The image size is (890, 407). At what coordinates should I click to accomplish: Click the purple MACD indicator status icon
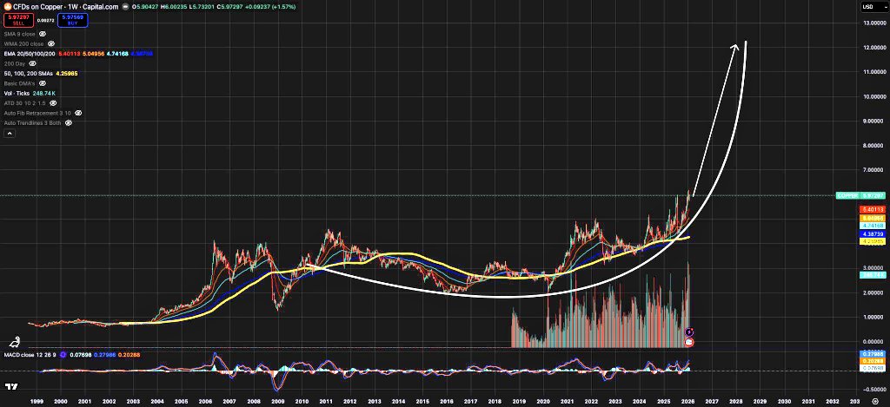pos(63,354)
